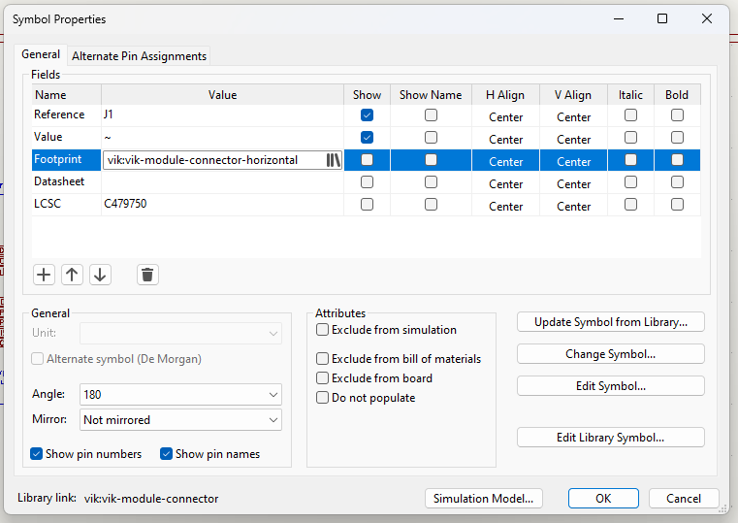Check Exclude from bill of materials

point(322,359)
